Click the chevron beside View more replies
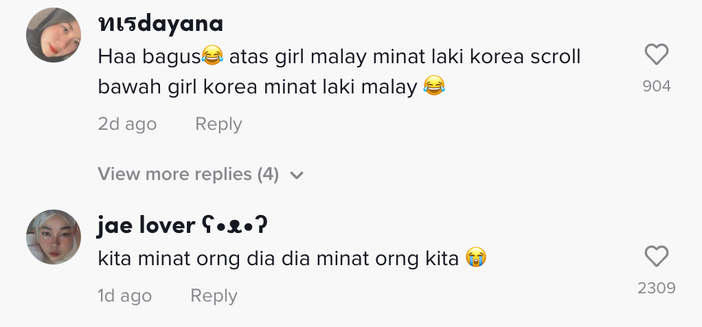This screenshot has width=702, height=327. 297,175
